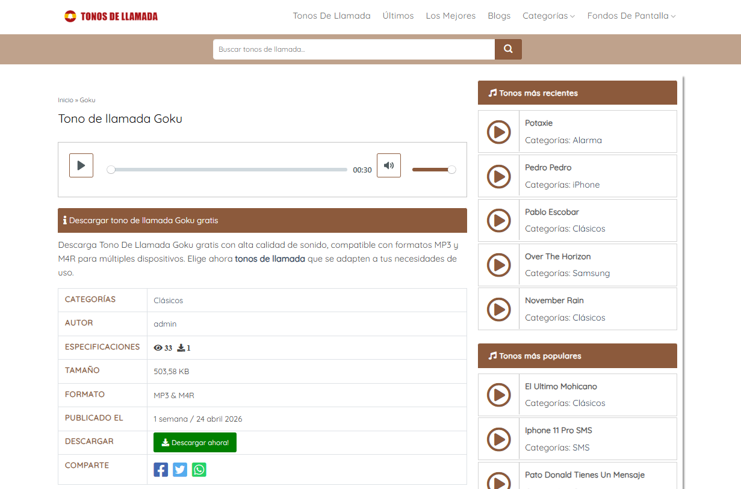Image resolution: width=741 pixels, height=489 pixels.
Task: Open the Clásicos category link in table
Action: coord(169,300)
